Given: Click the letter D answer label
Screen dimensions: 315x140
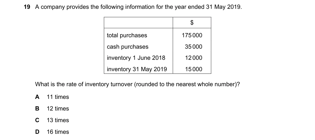Looking at the screenshot, I should click(37, 132).
